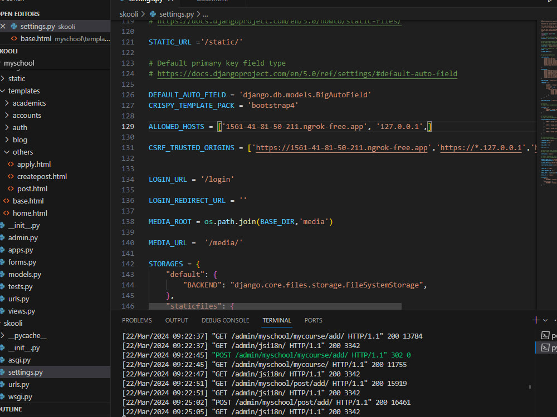This screenshot has width=557, height=417.
Task: Open createpost.html in explorer
Action: 55,177
